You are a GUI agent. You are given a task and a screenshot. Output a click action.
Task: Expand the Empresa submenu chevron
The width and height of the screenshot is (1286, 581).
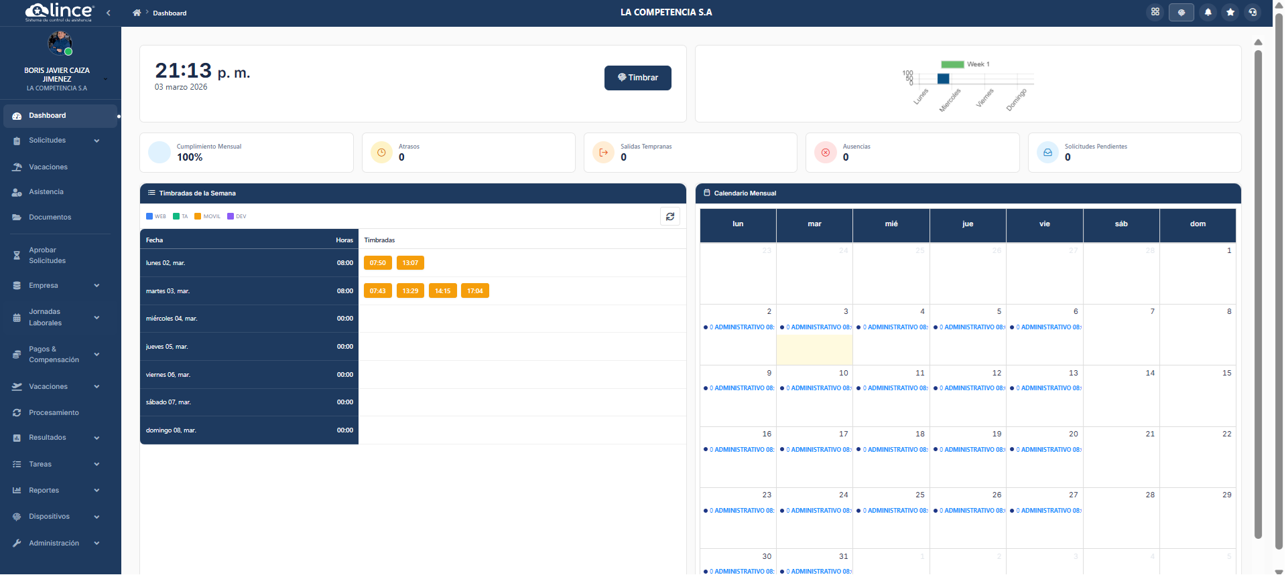(97, 286)
